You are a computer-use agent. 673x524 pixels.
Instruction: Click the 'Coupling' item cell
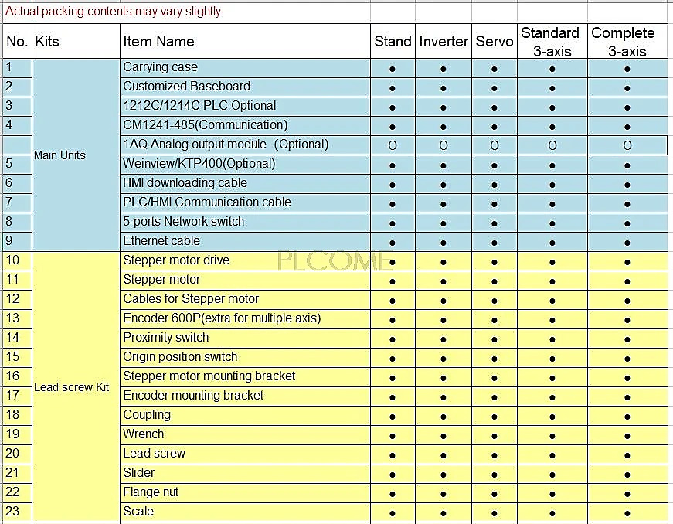(245, 416)
